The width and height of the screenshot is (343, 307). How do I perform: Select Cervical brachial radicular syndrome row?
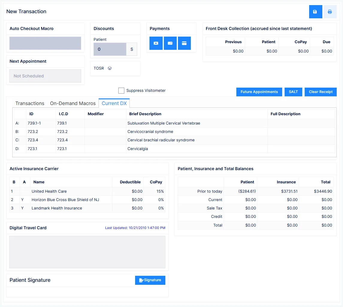(x=174, y=140)
